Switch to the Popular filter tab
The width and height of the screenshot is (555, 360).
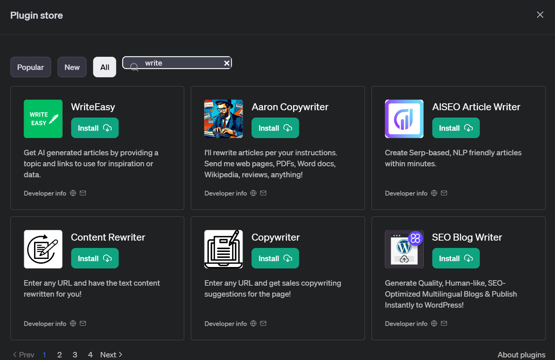30,67
